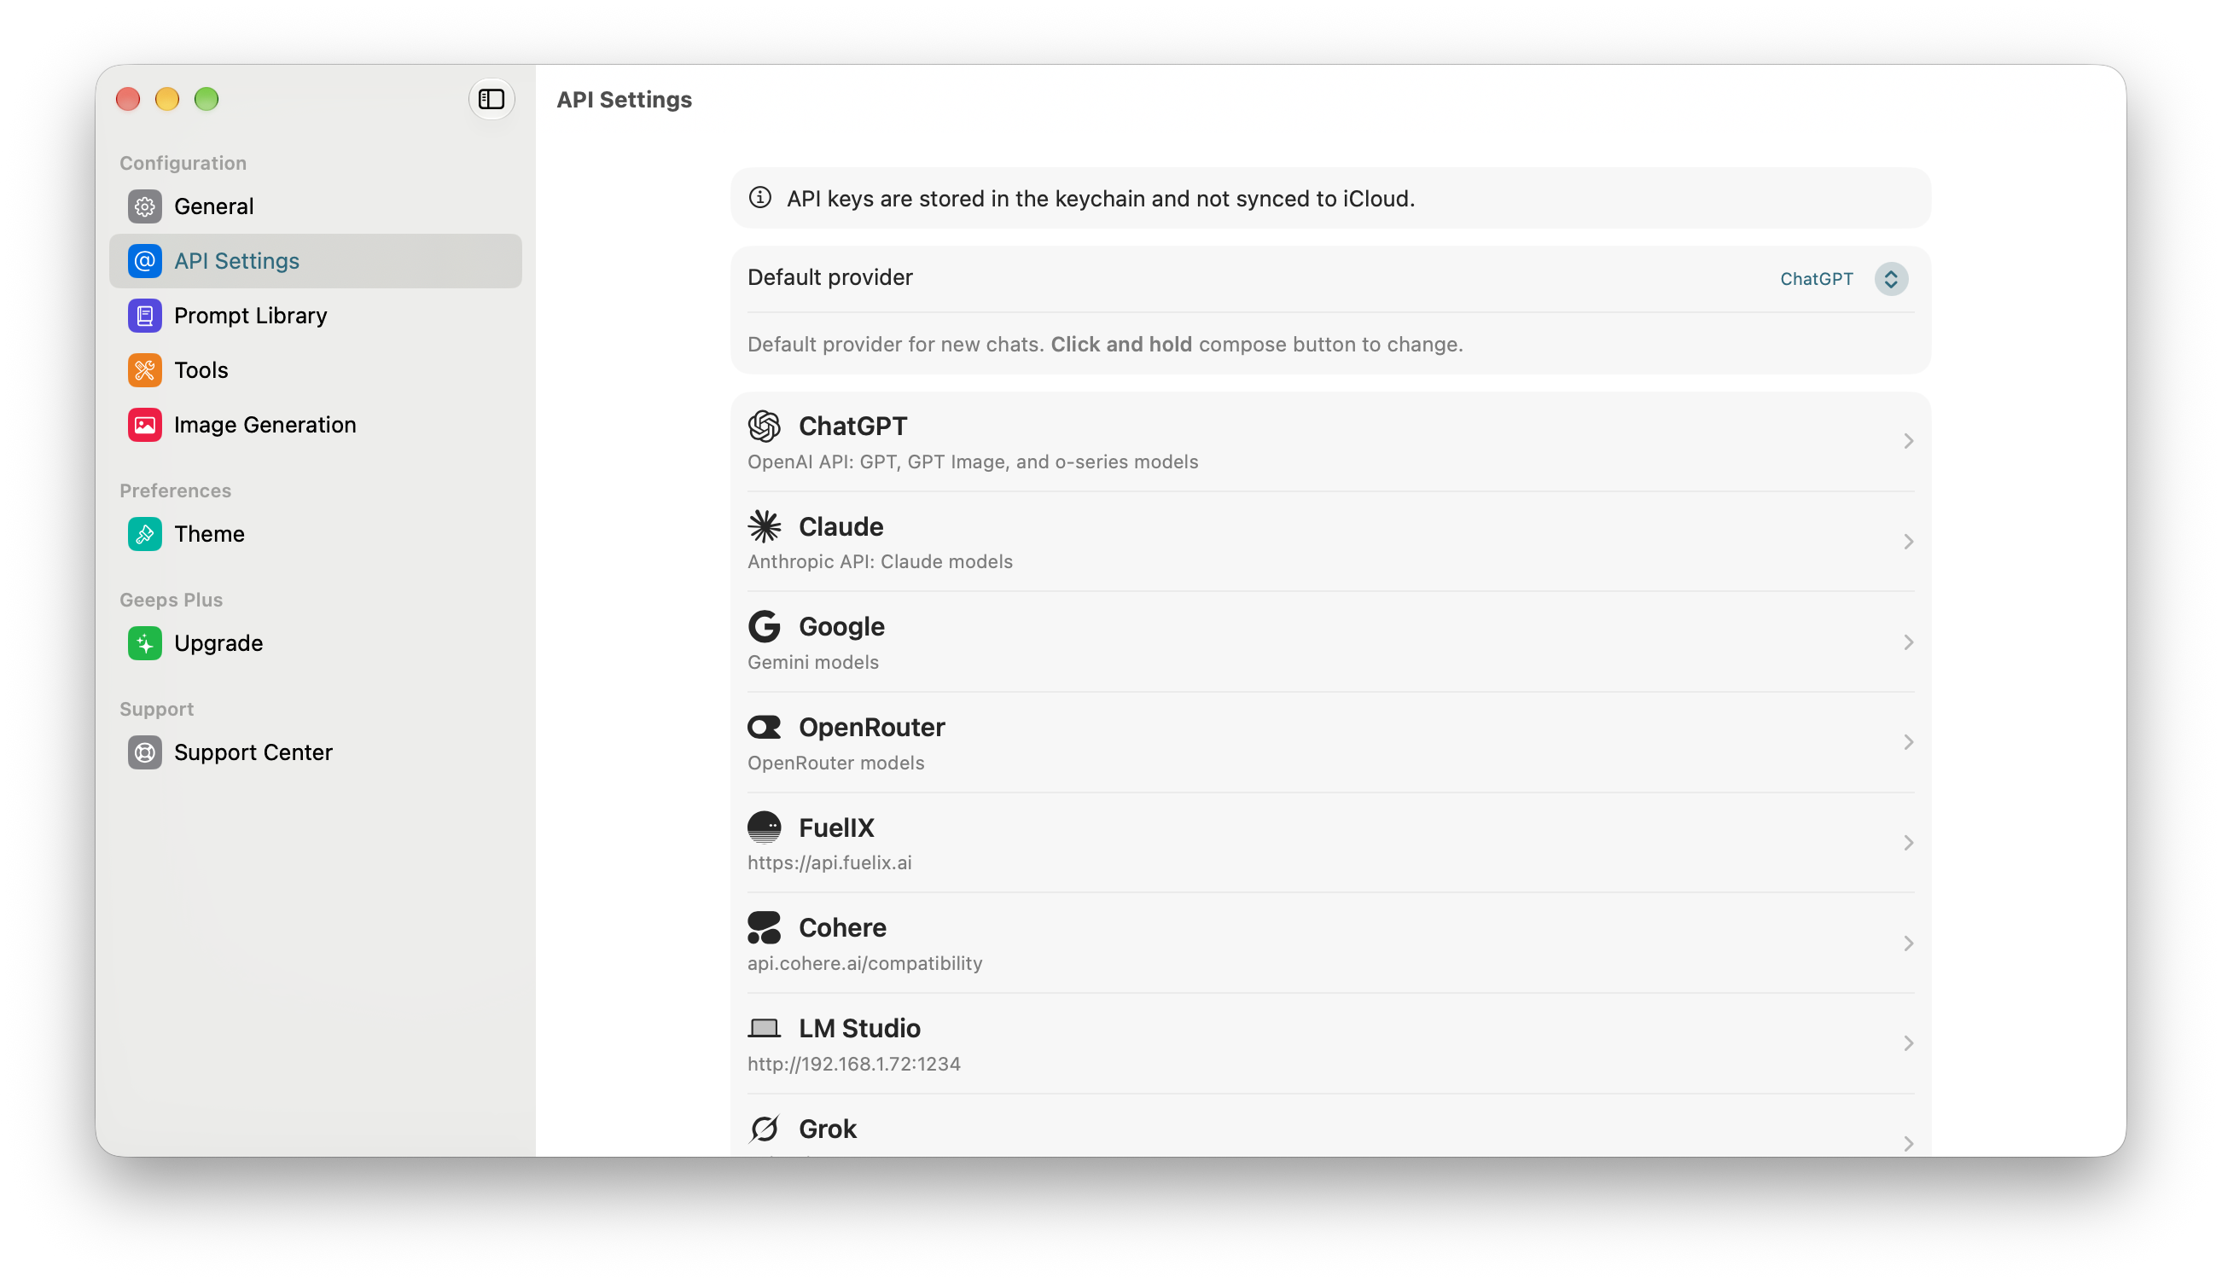Viewport: 2222px width, 1283px height.
Task: Open the Tools wrench icon
Action: pyautogui.click(x=144, y=370)
